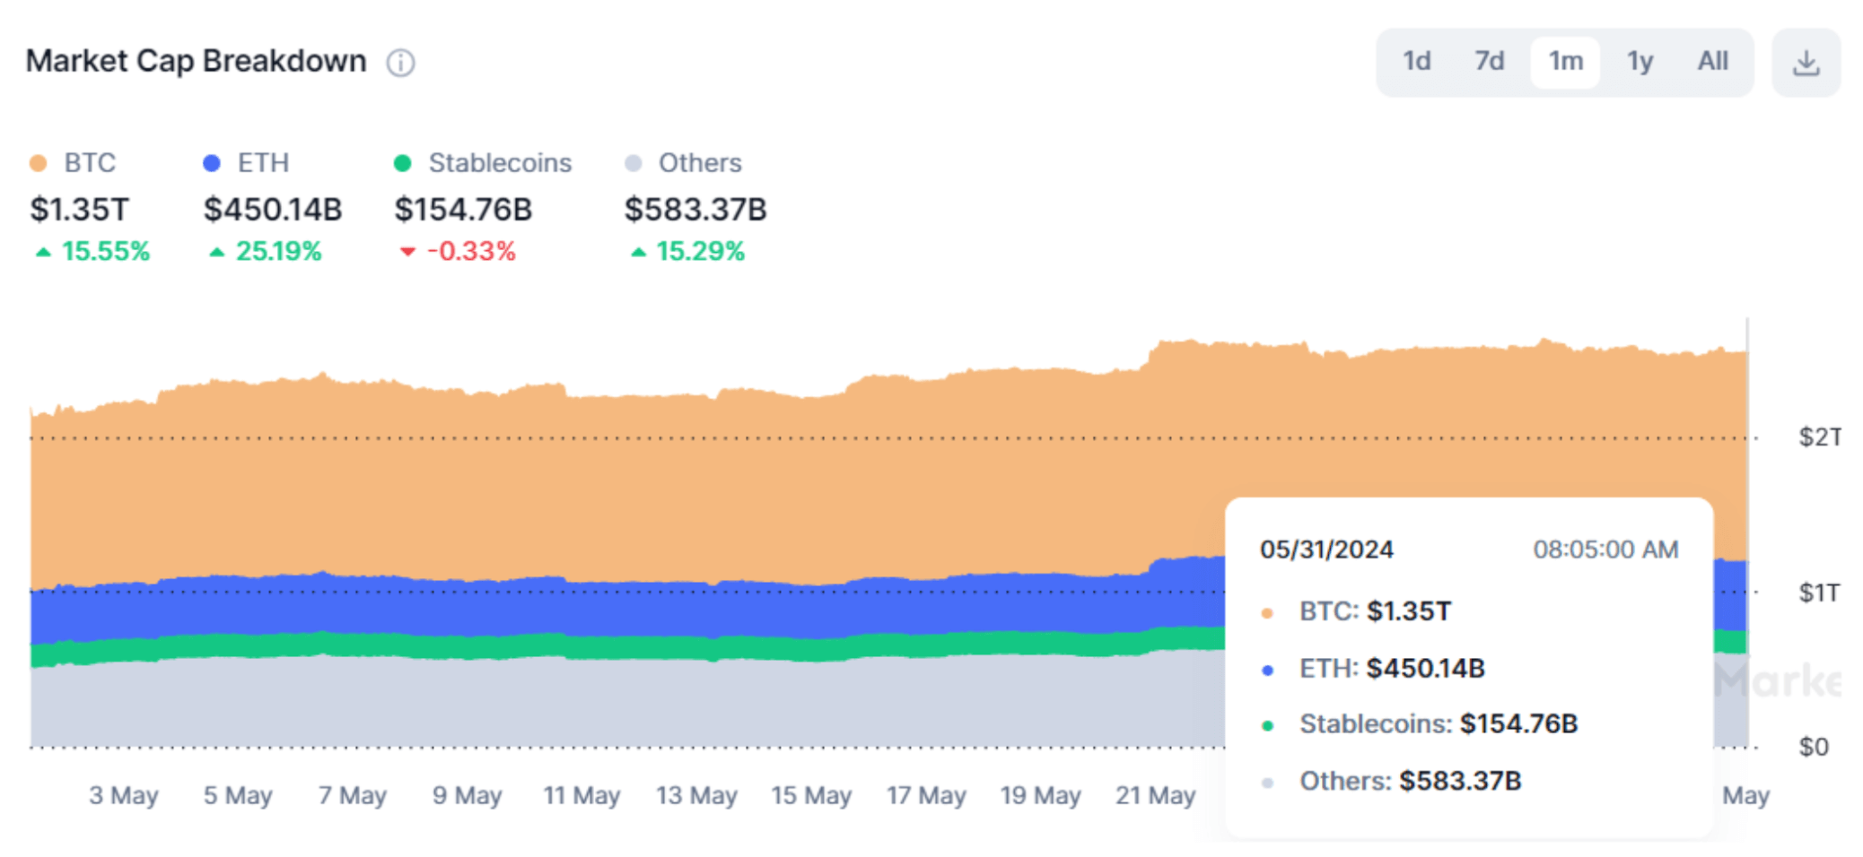Select the 1m time range tab
Image resolution: width=1863 pixels, height=857 pixels.
point(1565,62)
